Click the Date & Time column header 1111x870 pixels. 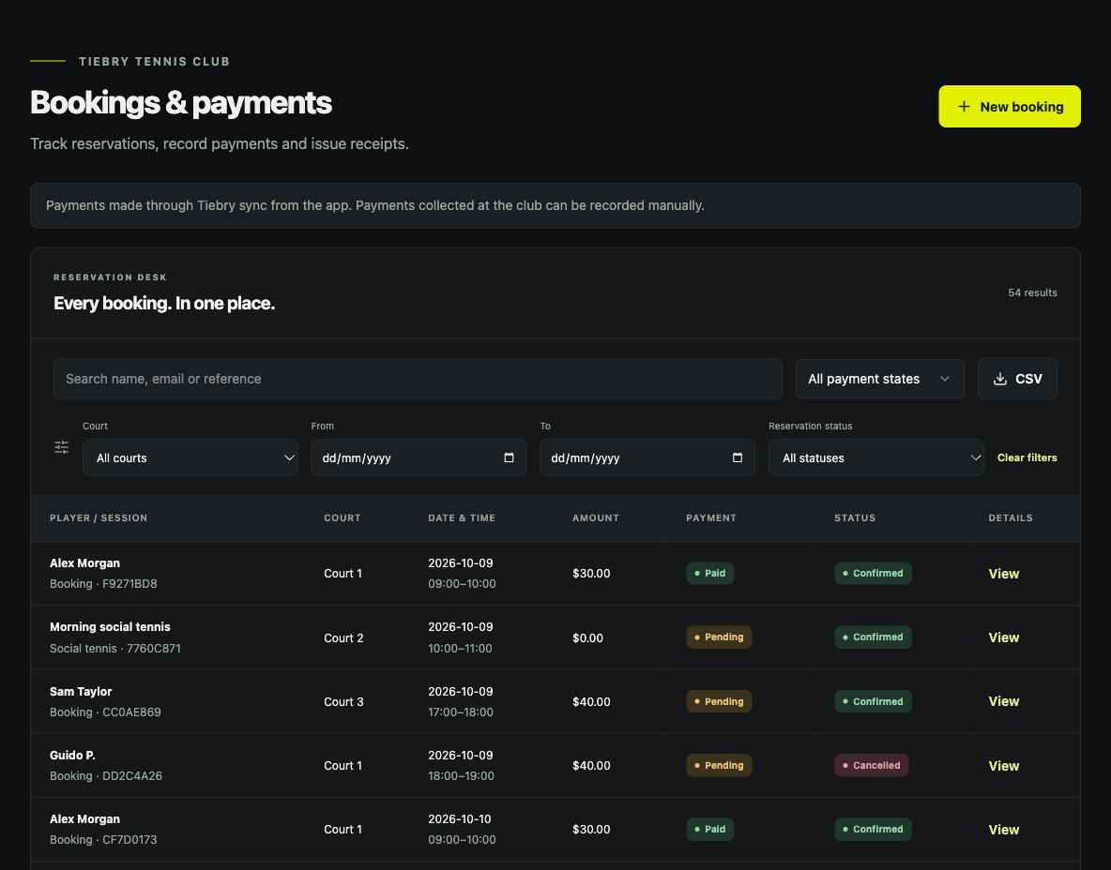(x=462, y=517)
